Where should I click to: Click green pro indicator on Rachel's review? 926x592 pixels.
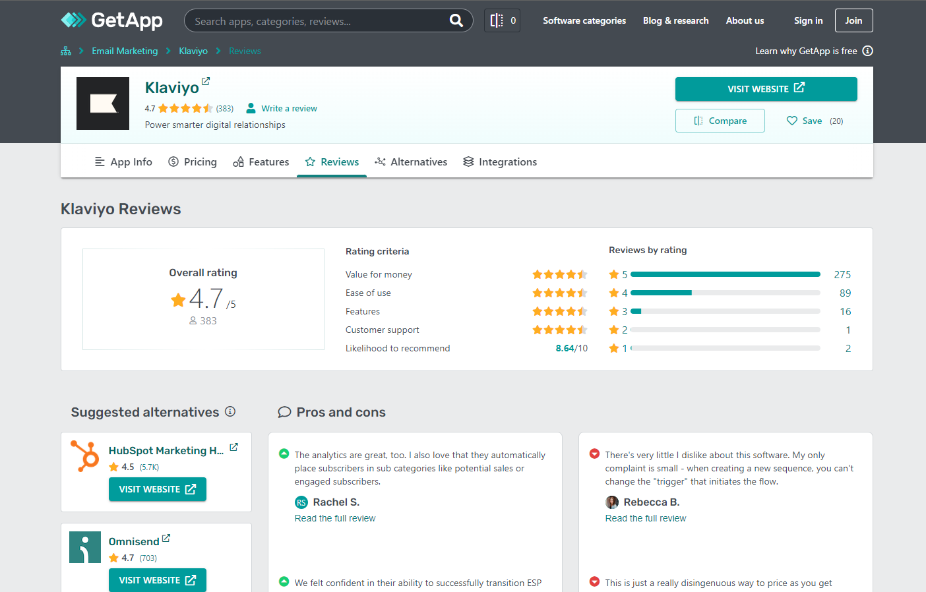coord(284,454)
